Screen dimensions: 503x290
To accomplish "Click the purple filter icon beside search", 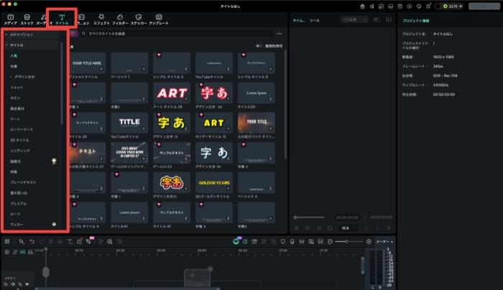I will point(73,33).
